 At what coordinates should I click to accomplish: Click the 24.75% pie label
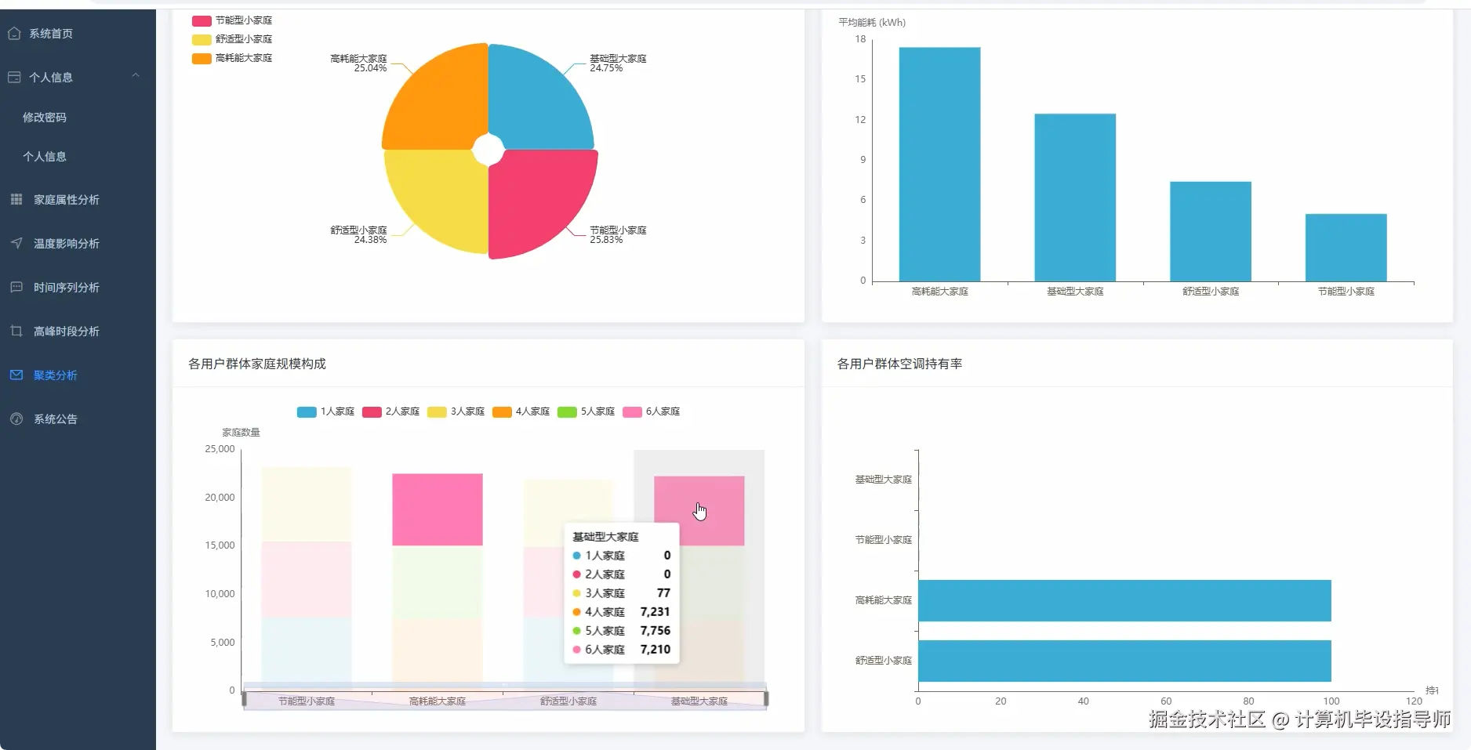(606, 68)
